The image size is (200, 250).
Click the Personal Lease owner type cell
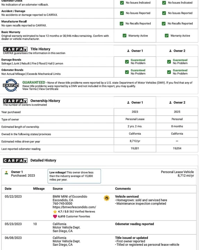[x=135, y=119]
